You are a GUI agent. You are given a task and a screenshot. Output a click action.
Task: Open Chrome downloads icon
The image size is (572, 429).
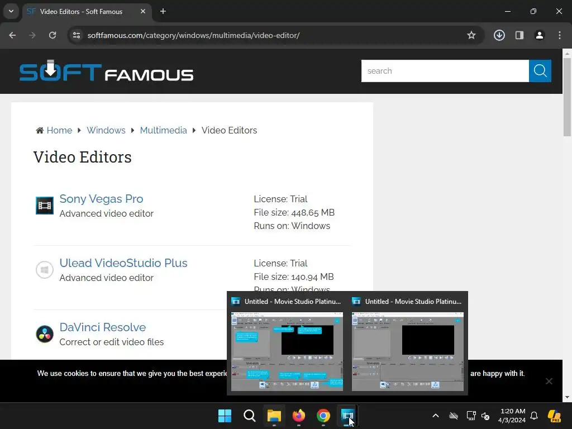(x=499, y=35)
